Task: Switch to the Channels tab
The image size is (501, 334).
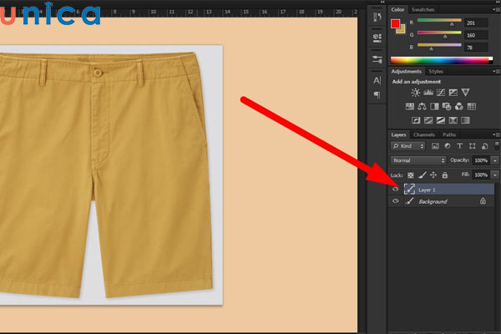Action: 424,134
